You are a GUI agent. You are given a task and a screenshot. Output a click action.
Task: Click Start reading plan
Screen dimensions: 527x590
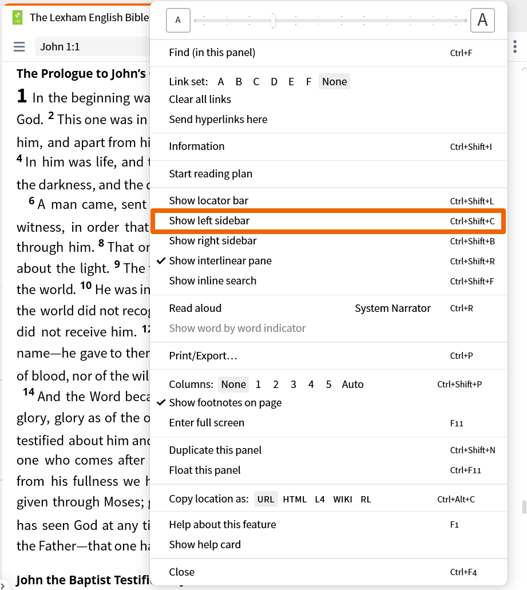point(329,174)
